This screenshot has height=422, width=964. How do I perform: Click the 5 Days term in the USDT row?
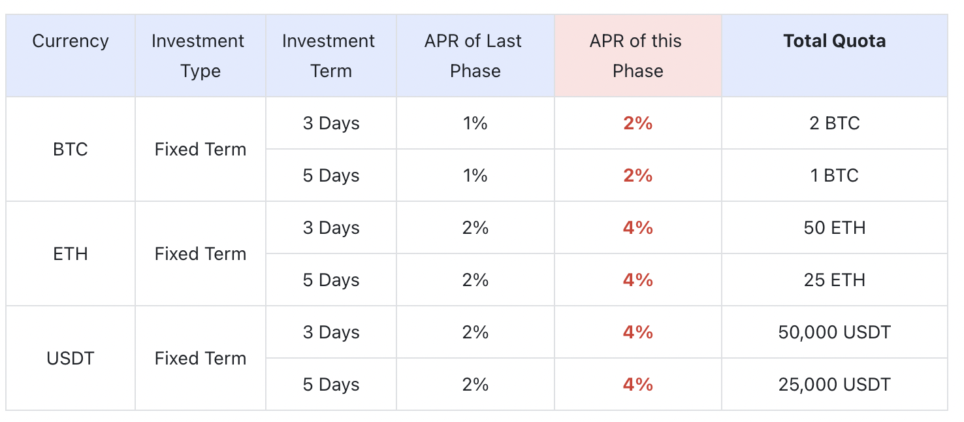tap(330, 385)
